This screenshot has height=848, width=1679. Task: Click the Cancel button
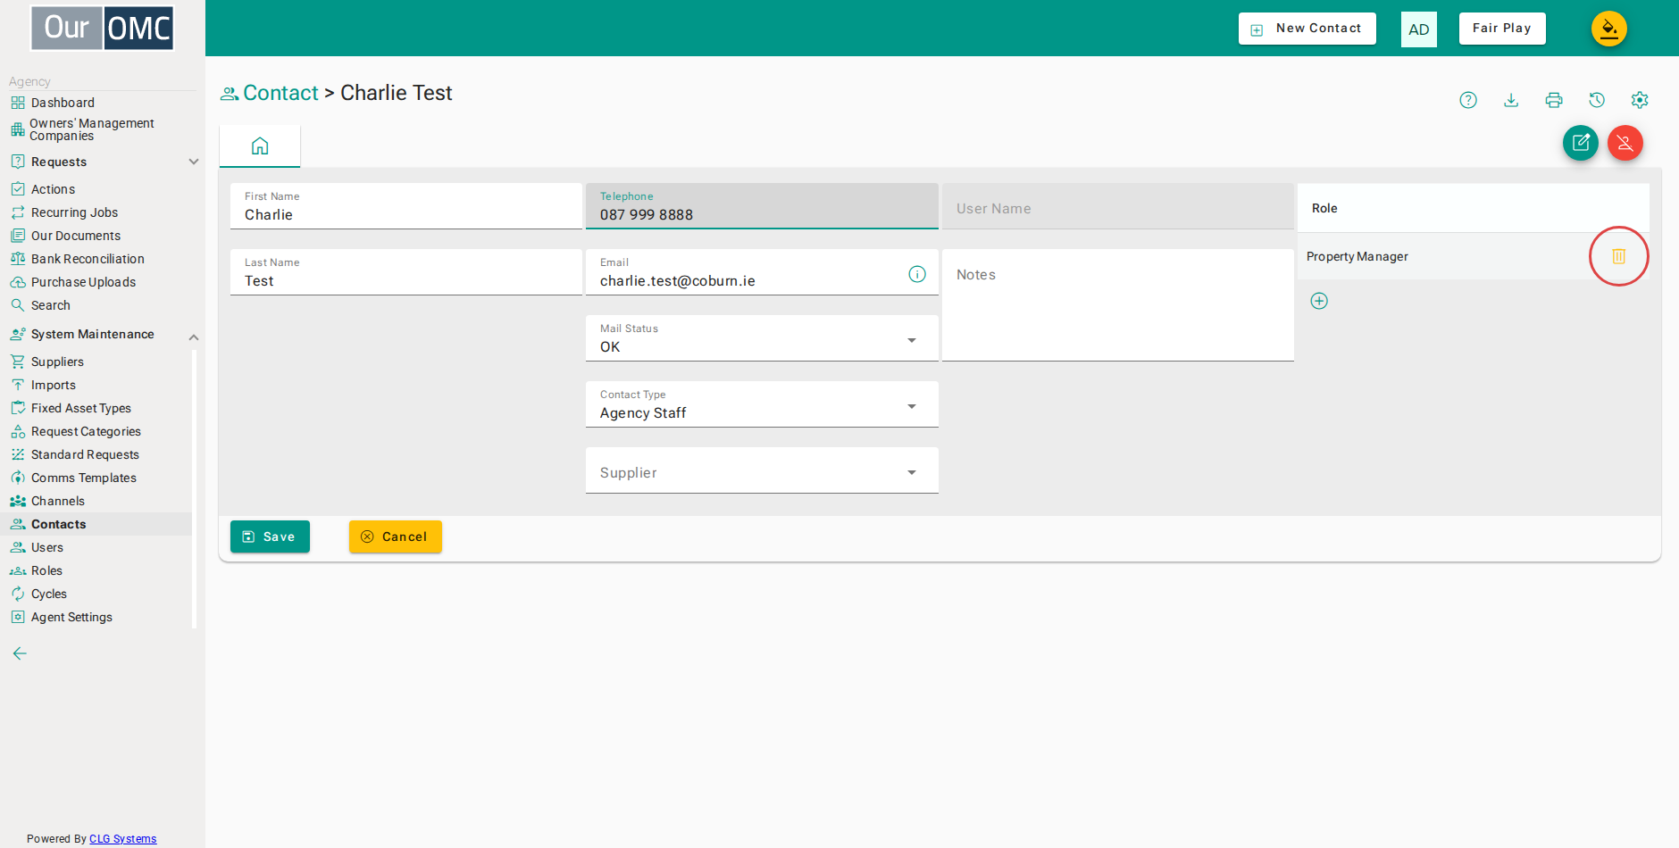click(x=395, y=536)
